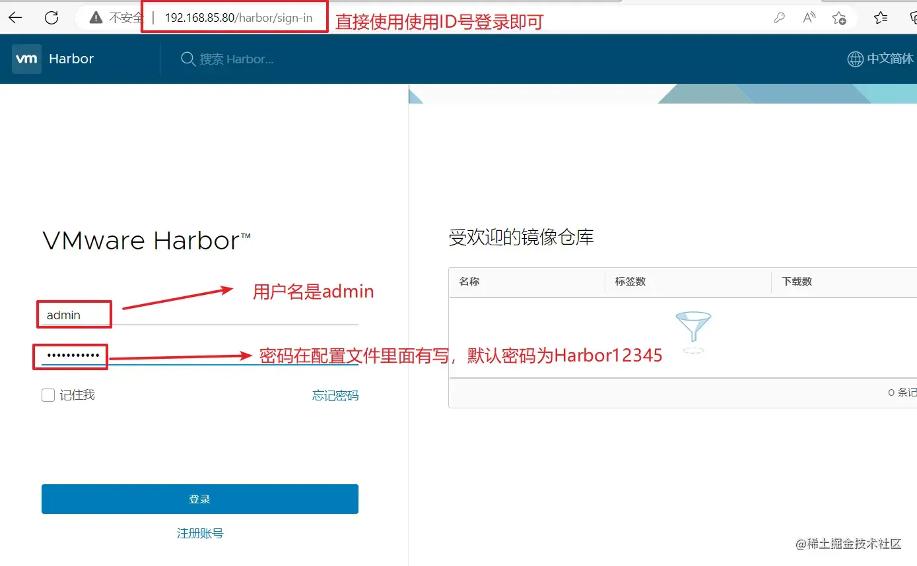Screen dimensions: 917x566
Task: Click the VMware vm logo icon
Action: tap(27, 59)
